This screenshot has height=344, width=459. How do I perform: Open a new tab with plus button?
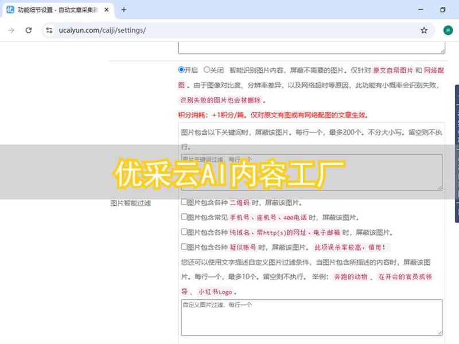(124, 10)
